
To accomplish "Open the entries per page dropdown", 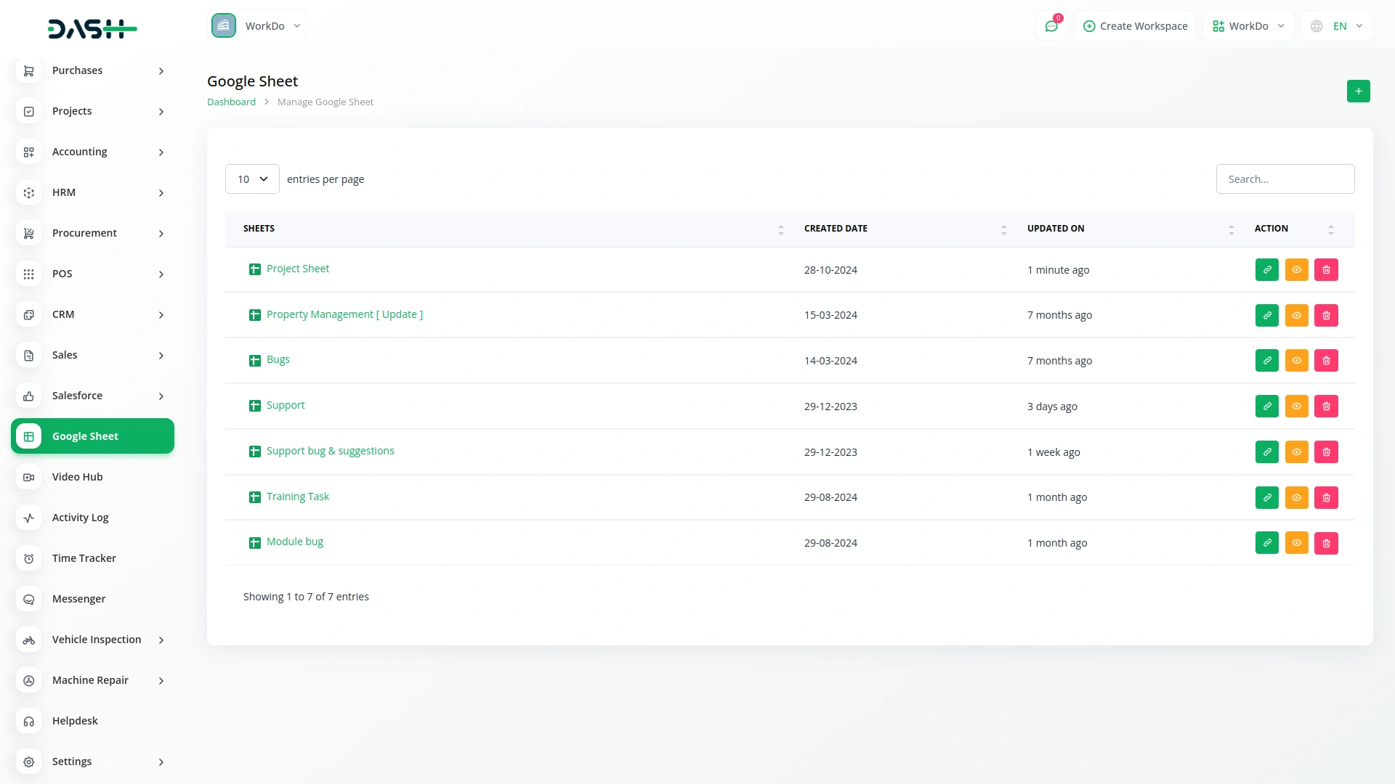I will (252, 179).
